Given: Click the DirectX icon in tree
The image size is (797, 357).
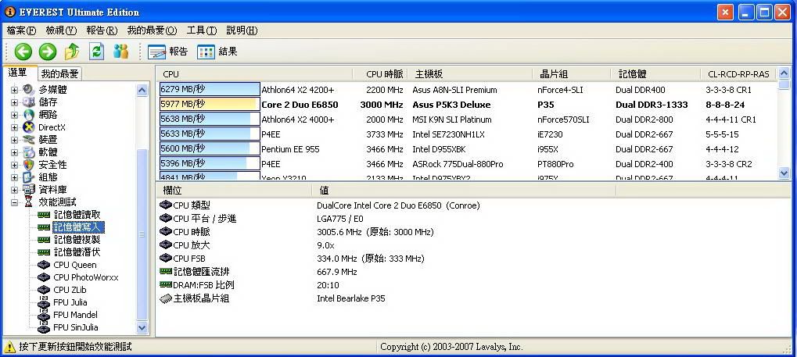Looking at the screenshot, I should (29, 127).
